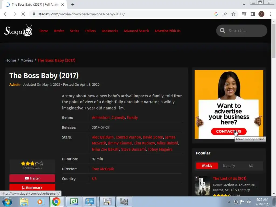Screen dimensions: 276x207
Task: Open David Soren's star page
Action: (153, 137)
